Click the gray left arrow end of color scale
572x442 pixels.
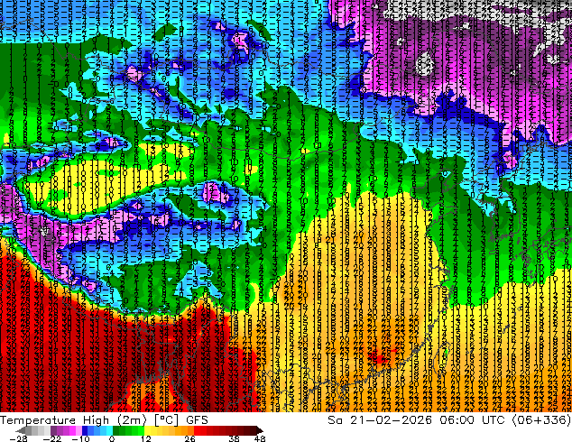coord(21,430)
